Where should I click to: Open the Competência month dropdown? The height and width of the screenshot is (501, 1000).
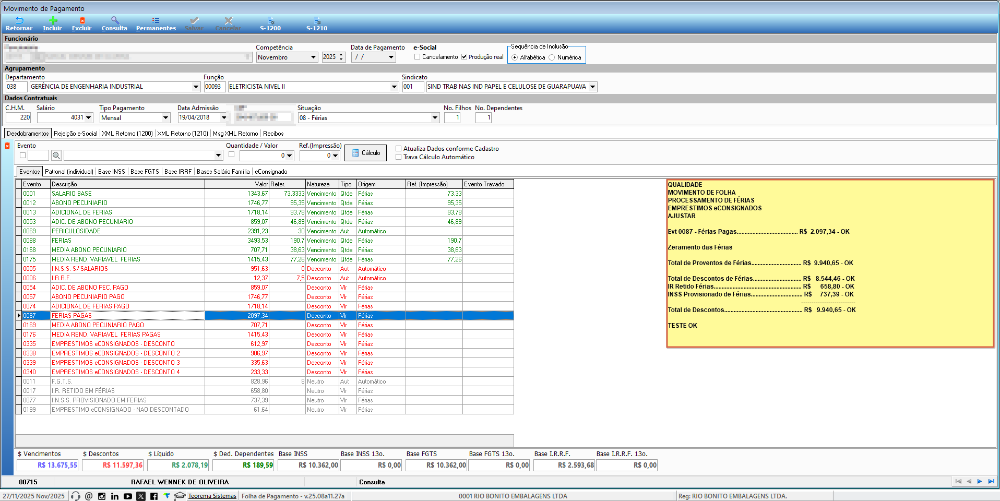coord(313,57)
